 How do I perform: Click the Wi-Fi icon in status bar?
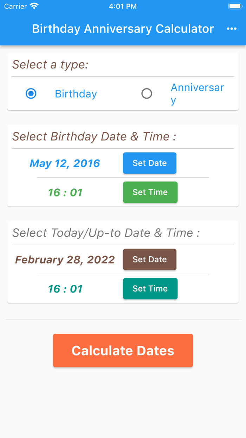[x=33, y=6]
